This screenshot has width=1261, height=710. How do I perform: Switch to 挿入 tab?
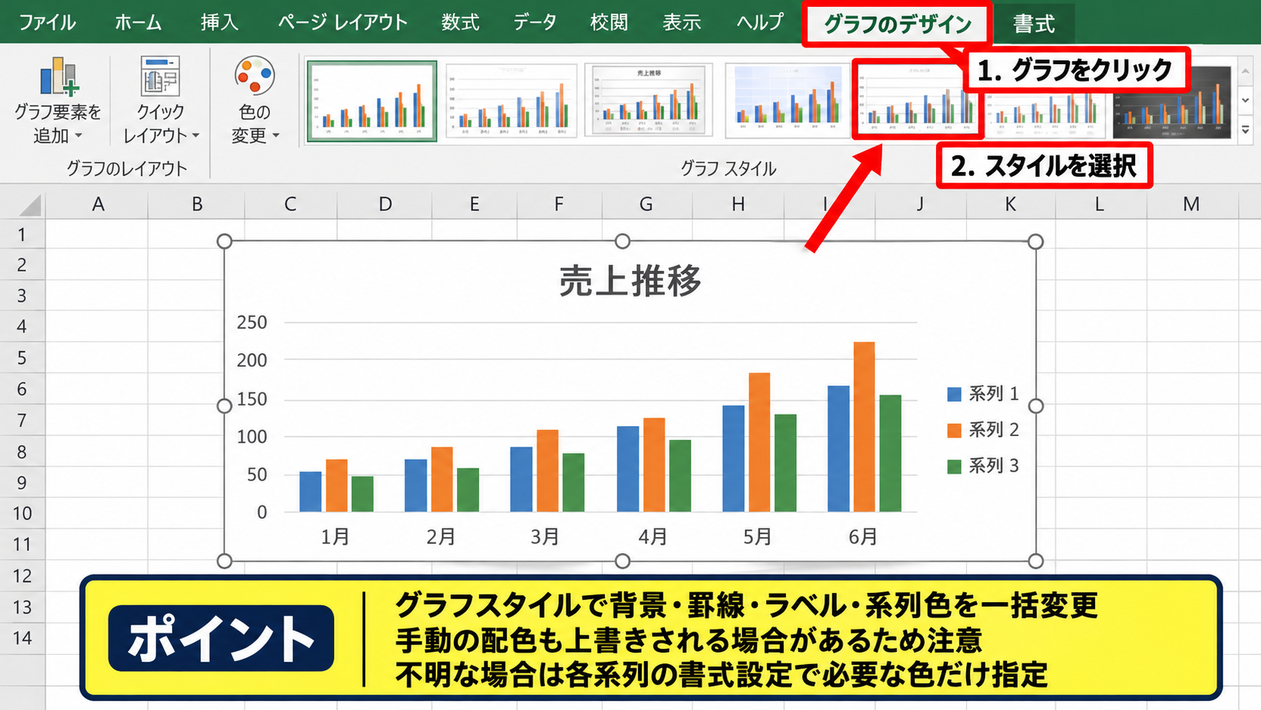coord(219,23)
